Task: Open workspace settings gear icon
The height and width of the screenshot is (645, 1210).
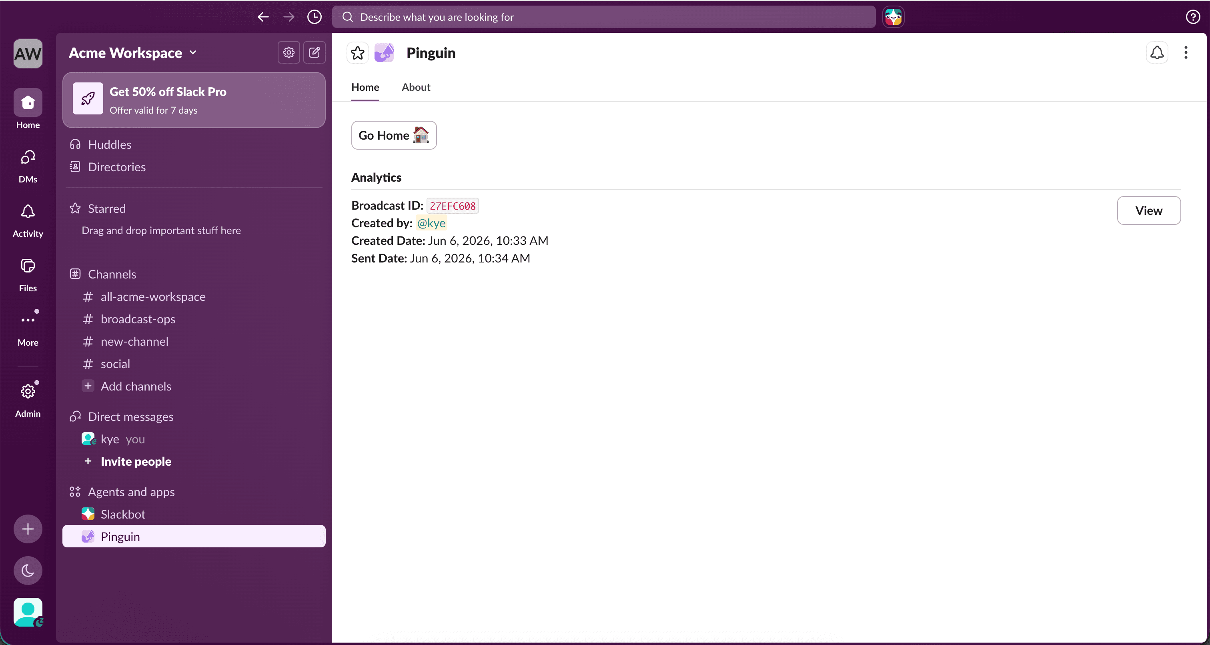Action: [x=288, y=52]
